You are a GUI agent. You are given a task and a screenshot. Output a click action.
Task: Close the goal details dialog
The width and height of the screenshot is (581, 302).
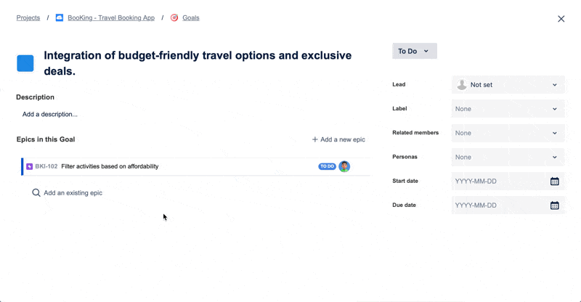click(x=561, y=19)
